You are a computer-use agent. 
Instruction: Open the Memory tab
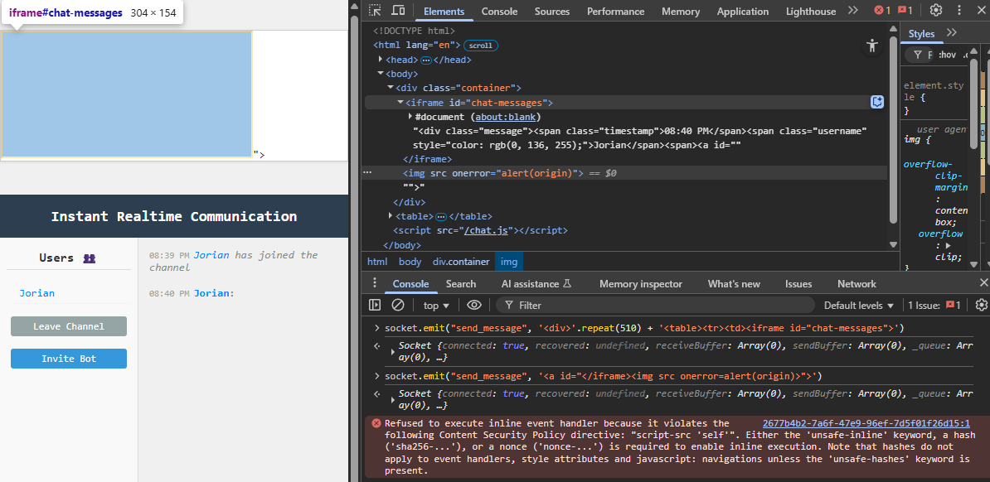click(681, 12)
